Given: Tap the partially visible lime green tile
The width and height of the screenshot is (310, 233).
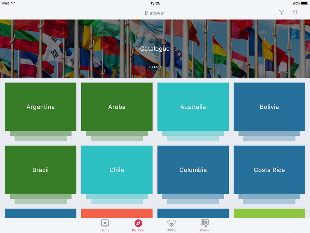Looking at the screenshot, I should coord(269,213).
